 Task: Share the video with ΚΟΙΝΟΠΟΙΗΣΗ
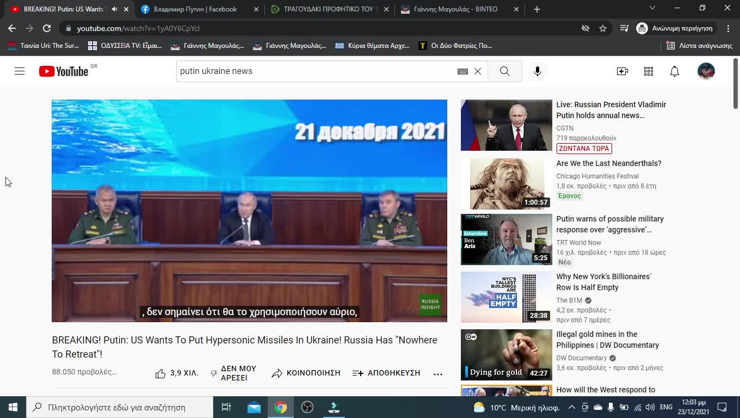point(306,373)
